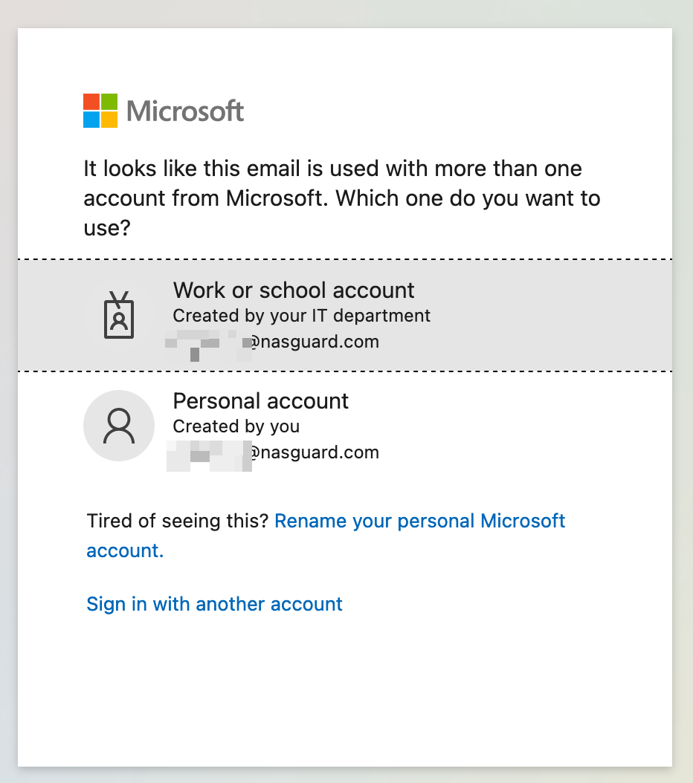Click the "Created by you" subtitle

click(x=236, y=426)
